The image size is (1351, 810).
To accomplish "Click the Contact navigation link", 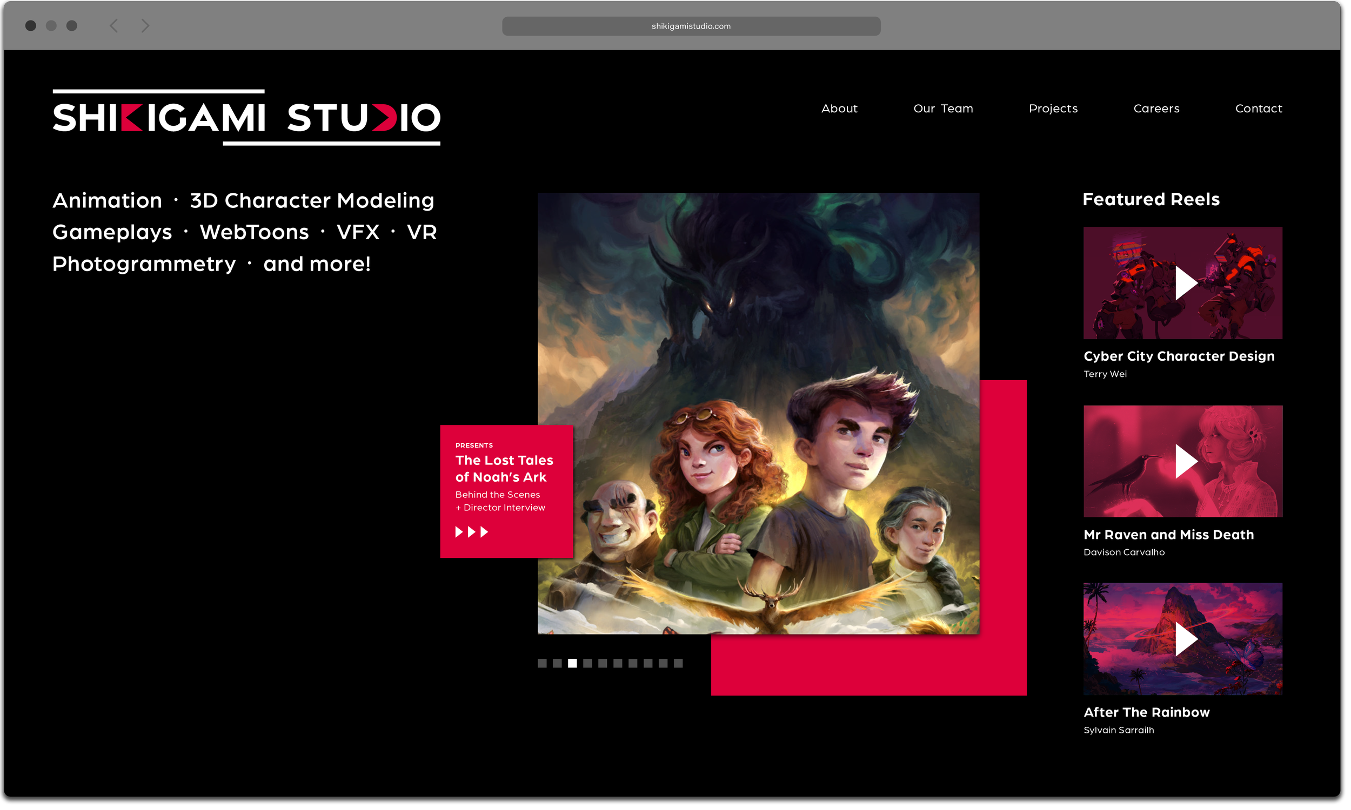I will pos(1259,109).
